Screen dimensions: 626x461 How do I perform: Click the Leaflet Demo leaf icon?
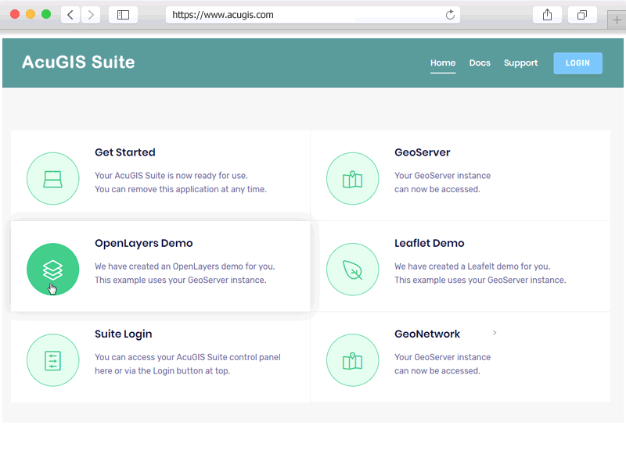click(x=353, y=270)
